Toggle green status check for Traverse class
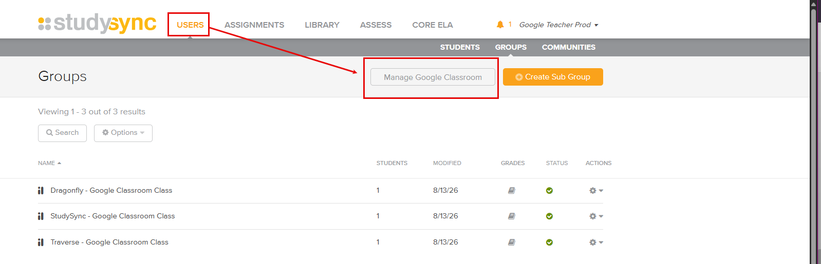The width and height of the screenshot is (821, 264). [549, 242]
